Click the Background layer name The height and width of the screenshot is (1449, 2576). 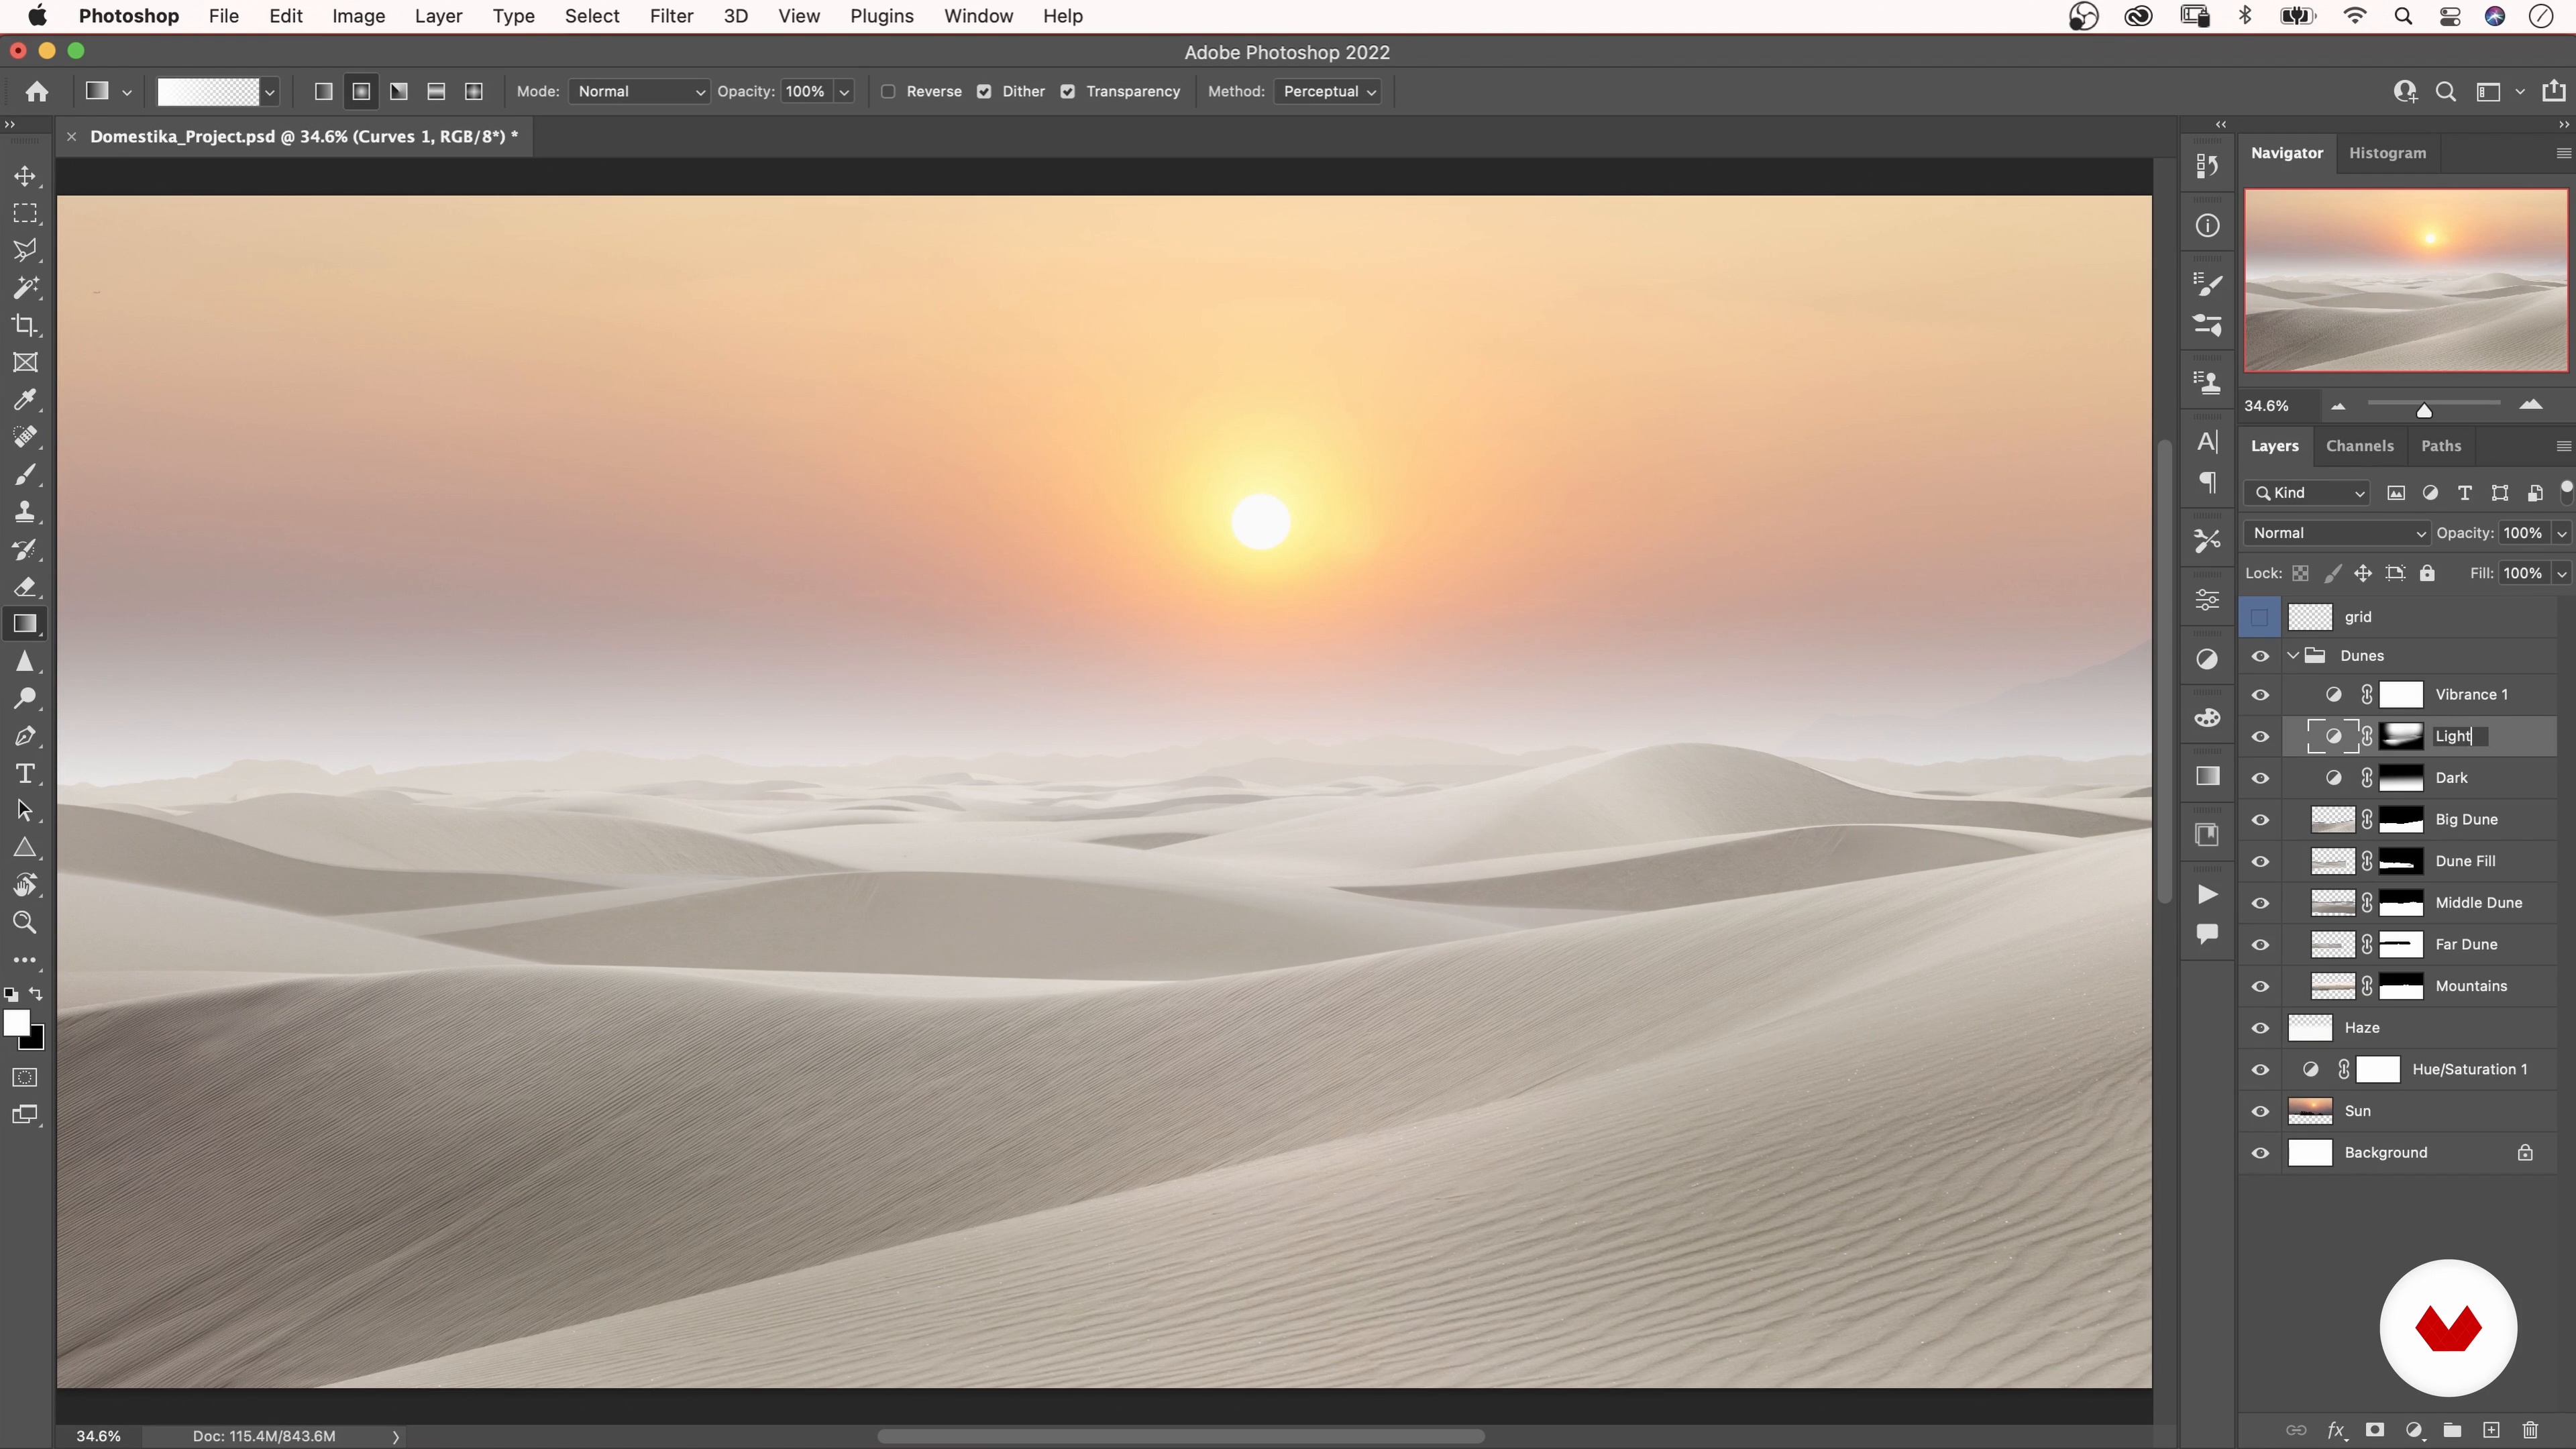(x=2385, y=1153)
